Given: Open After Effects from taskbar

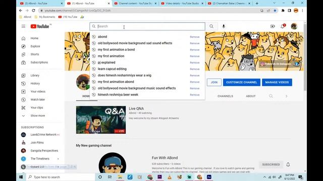Looking at the screenshot, I should (x=209, y=177).
